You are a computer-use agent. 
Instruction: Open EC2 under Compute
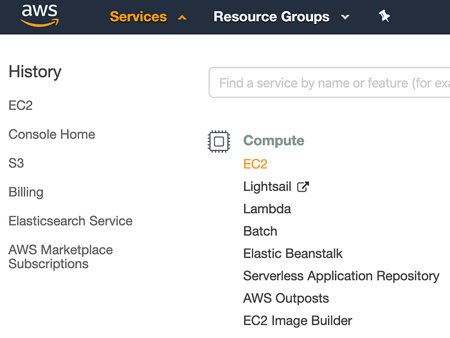point(255,164)
